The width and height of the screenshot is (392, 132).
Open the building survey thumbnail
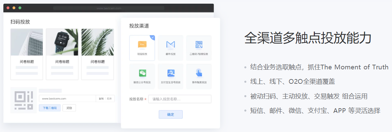coord(27,42)
